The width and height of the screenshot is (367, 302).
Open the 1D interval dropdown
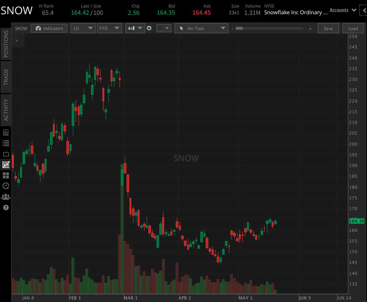(x=83, y=28)
